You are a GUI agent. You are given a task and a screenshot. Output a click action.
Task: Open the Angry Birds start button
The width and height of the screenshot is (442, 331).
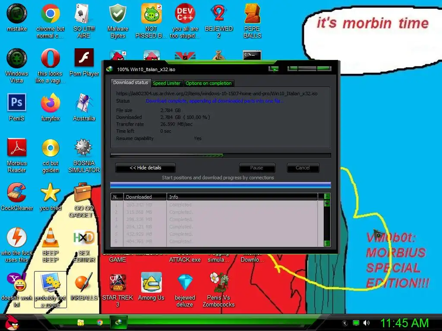(11, 322)
